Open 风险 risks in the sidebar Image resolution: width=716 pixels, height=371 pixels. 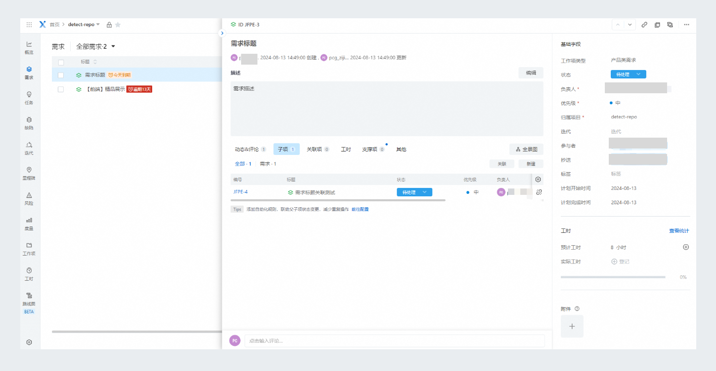[x=29, y=199]
